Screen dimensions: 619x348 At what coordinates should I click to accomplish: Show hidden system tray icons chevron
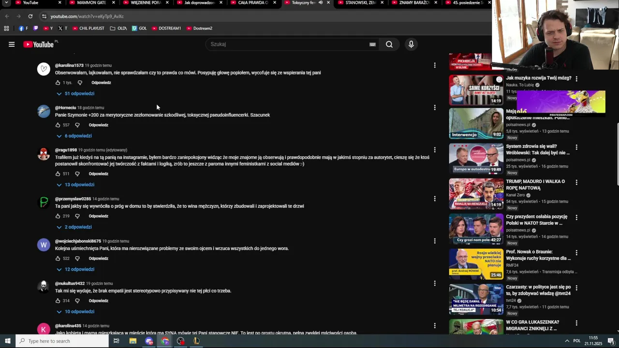[567, 341]
